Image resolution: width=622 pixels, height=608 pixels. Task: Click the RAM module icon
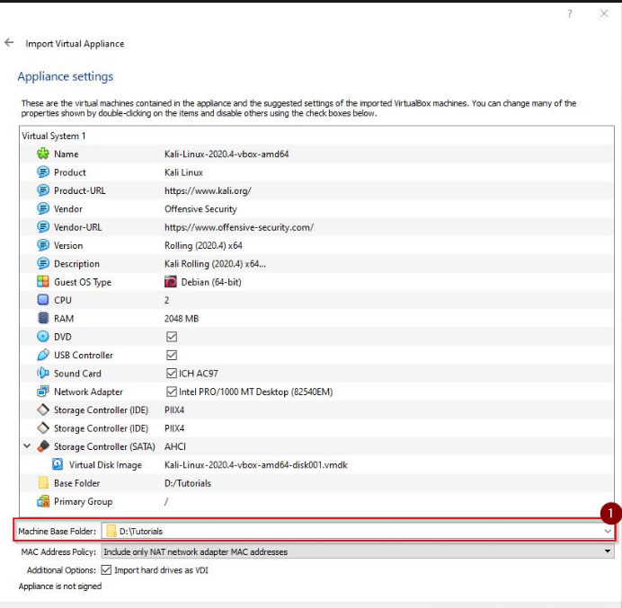[43, 318]
